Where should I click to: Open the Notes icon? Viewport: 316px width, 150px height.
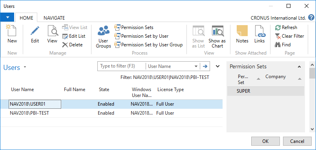coord(242,31)
